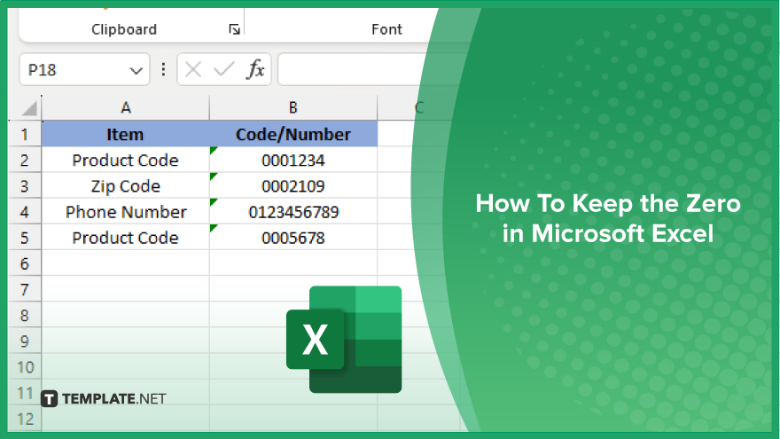Click the Select All corner triangle
780x439 pixels.
coord(29,108)
